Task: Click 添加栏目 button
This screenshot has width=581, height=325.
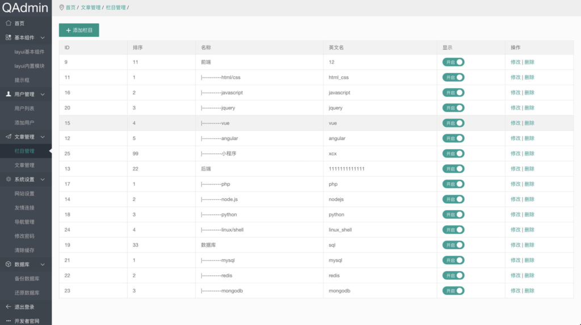Action: [x=79, y=30]
